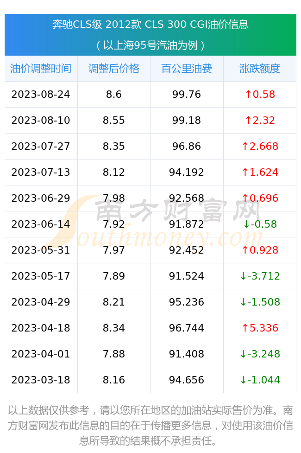Select date cell 2023-04-01
This screenshot has width=301, height=453.
pyautogui.click(x=41, y=354)
